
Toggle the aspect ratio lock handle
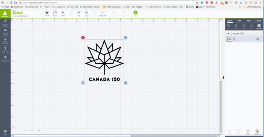[83, 83]
